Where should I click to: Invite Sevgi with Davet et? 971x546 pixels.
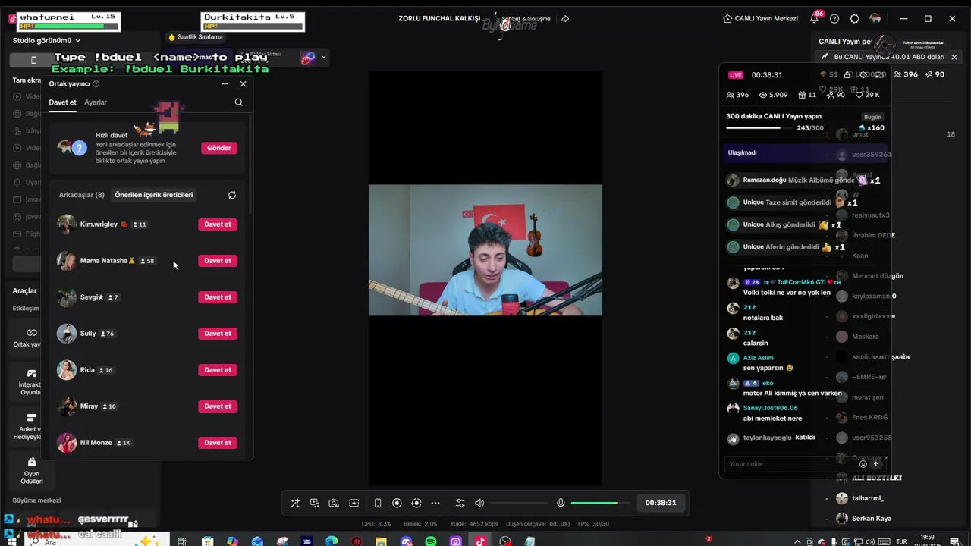(218, 297)
